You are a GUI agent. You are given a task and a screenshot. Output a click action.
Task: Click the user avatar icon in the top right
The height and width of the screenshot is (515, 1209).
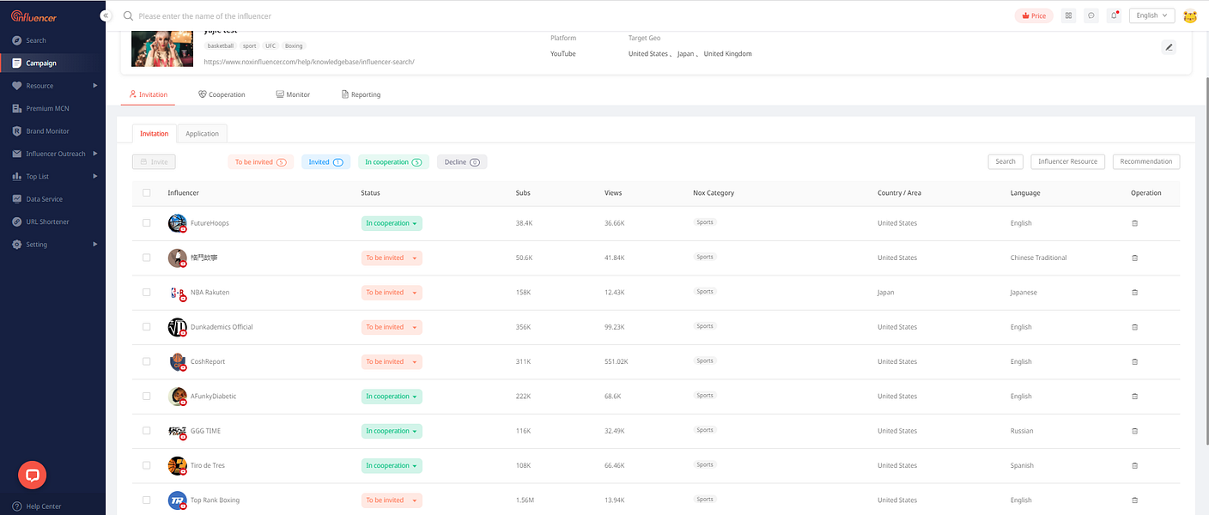[1190, 15]
